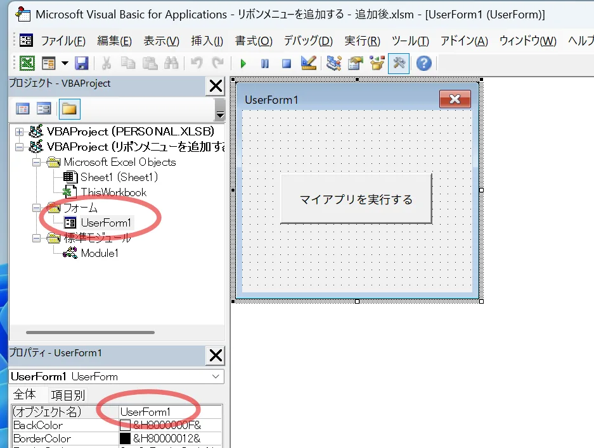Open the Object Browser toolbar icon
This screenshot has width=594, height=448.
[377, 63]
